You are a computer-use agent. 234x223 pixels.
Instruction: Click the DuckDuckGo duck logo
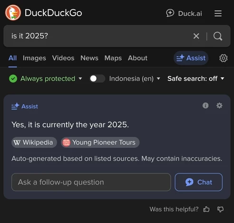[x=13, y=13]
